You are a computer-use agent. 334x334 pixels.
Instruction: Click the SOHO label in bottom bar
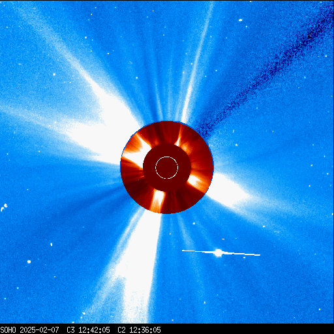[x=8, y=329]
